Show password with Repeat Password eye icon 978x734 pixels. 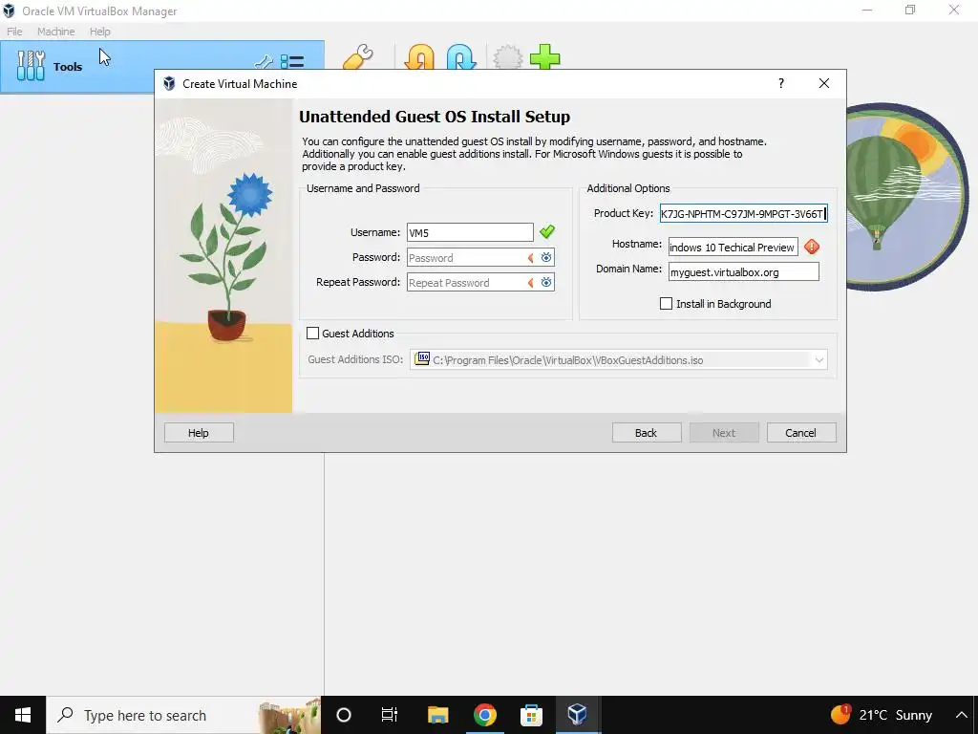pos(546,282)
